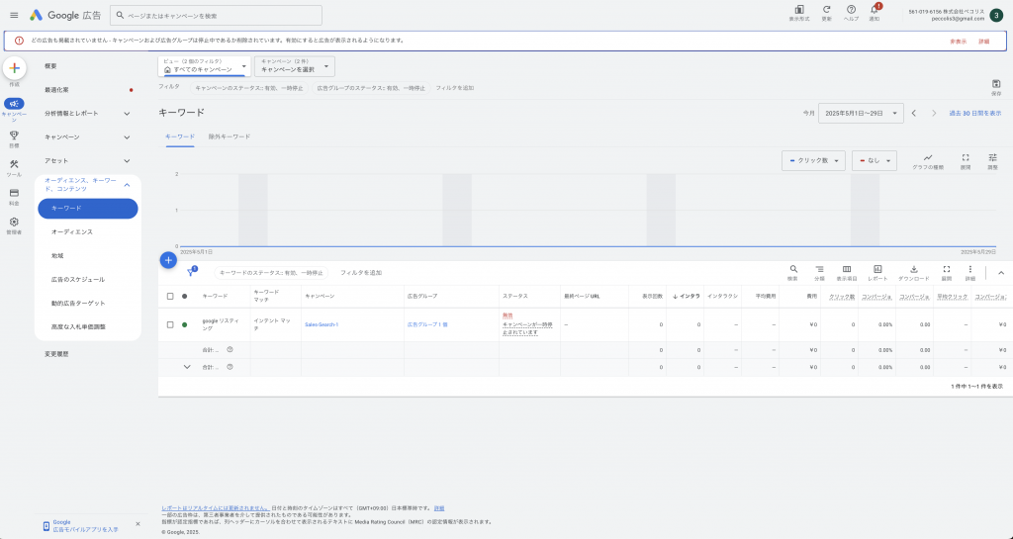Select the キーワード tab
The width and height of the screenshot is (1013, 539).
(180, 136)
